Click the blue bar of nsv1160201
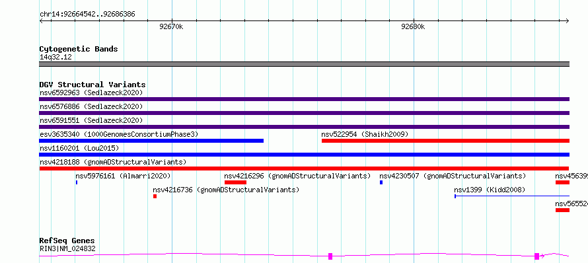The width and height of the screenshot is (588, 263). [x=304, y=155]
